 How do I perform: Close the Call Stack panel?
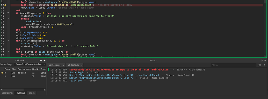[45, 61]
